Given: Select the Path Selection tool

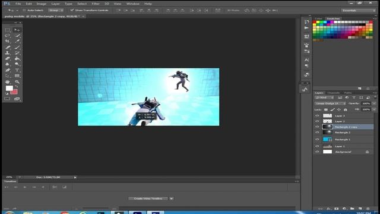Looking at the screenshot, I should [x=8, y=76].
